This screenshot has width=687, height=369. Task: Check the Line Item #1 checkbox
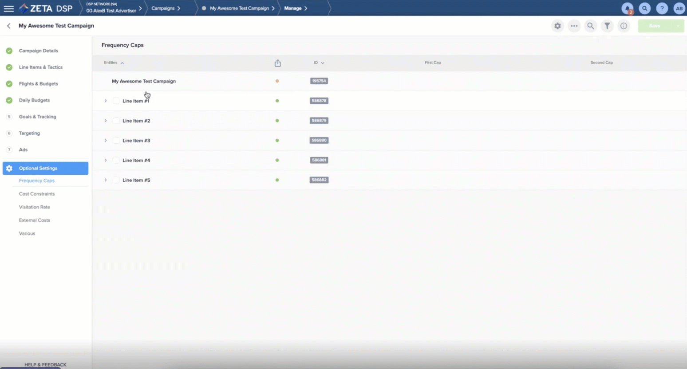116,101
